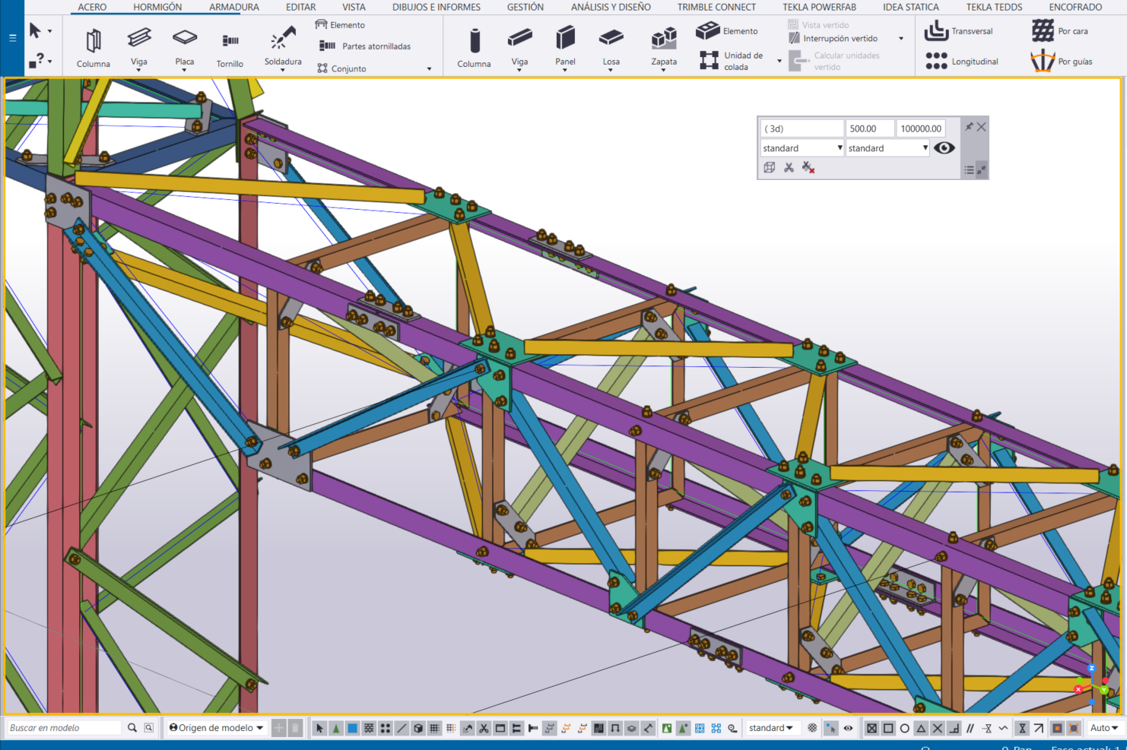This screenshot has width=1127, height=750.
Task: Click the 500.00 depth field
Action: [870, 128]
